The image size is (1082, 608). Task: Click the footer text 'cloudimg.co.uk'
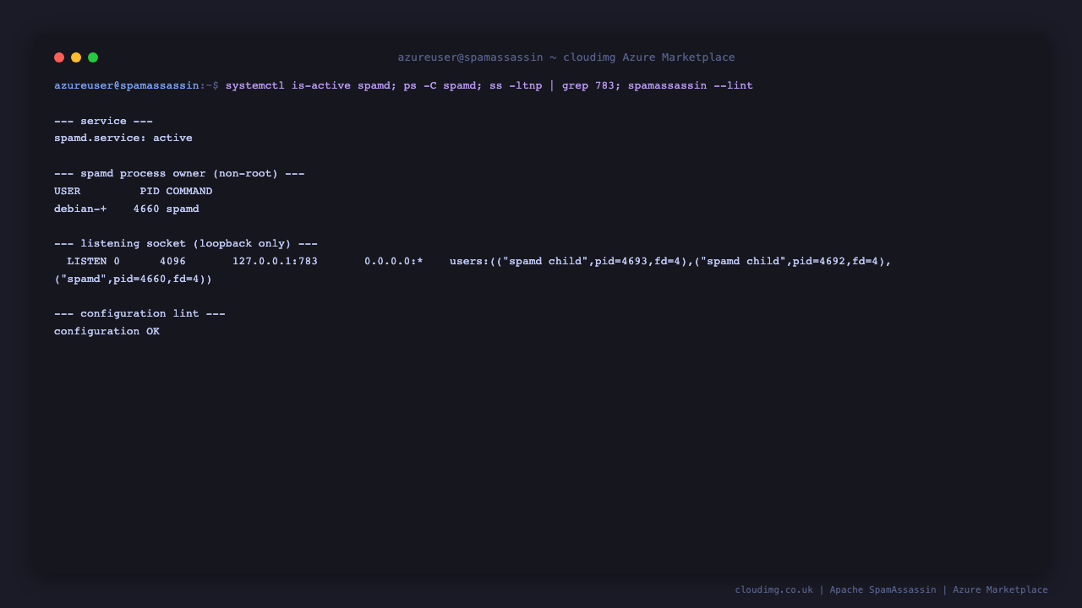[773, 590]
